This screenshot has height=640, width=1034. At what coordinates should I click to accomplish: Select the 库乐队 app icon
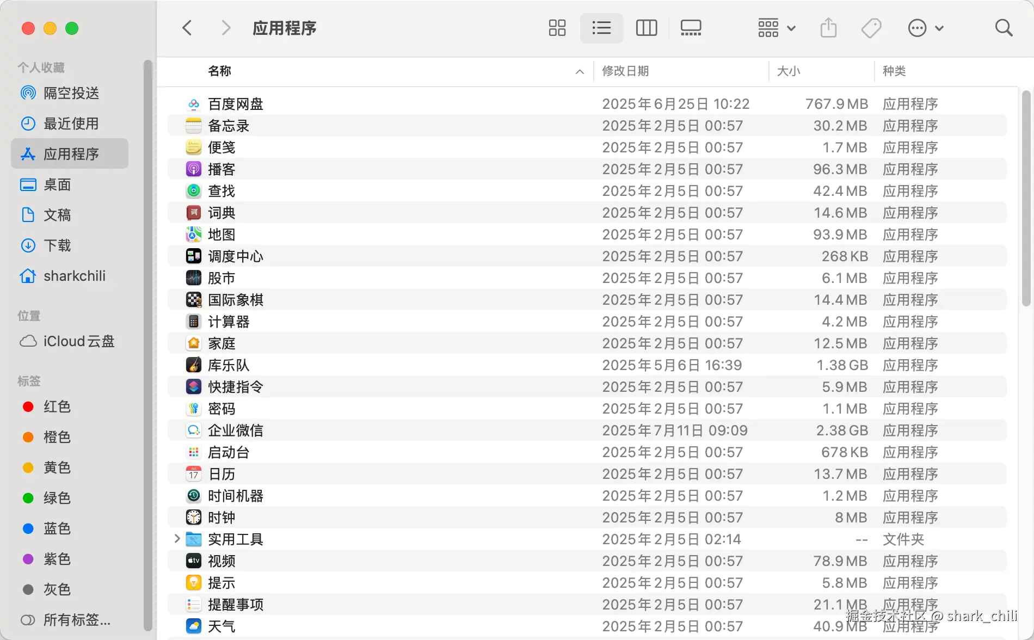click(x=194, y=365)
